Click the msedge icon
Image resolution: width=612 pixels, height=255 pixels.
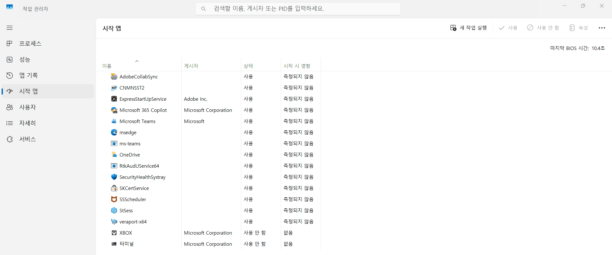114,132
